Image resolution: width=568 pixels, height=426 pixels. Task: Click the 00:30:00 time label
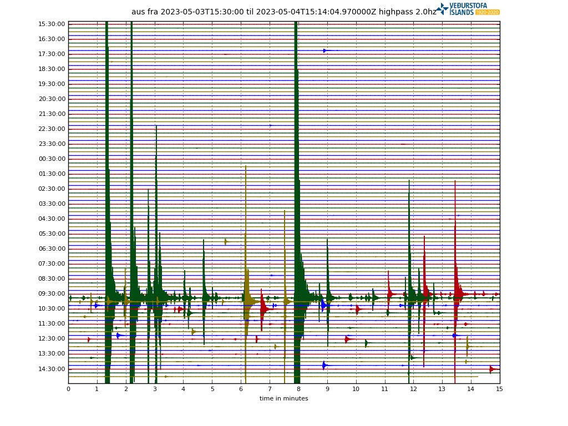tap(52, 159)
